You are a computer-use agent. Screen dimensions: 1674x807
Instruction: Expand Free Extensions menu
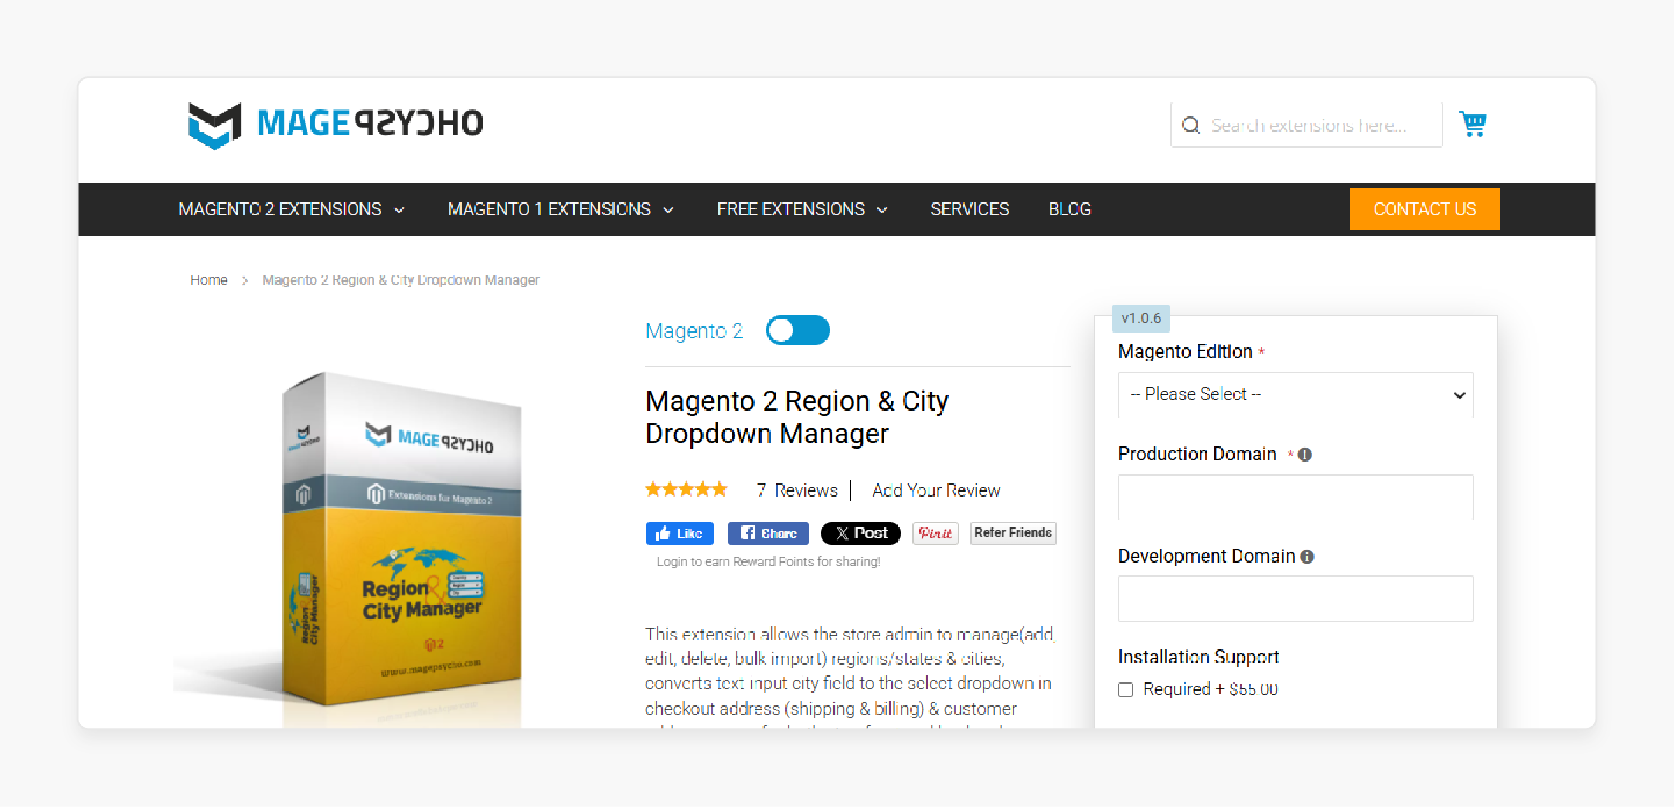[x=802, y=209]
